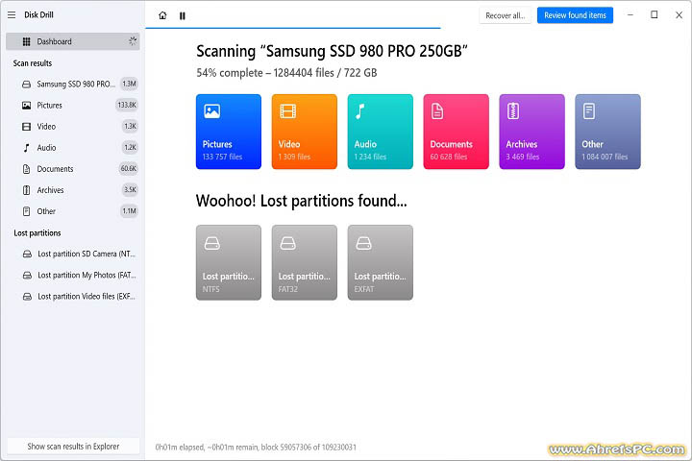Click the elapsed time status bar text
Screen dimensions: 692x461
tap(256, 447)
